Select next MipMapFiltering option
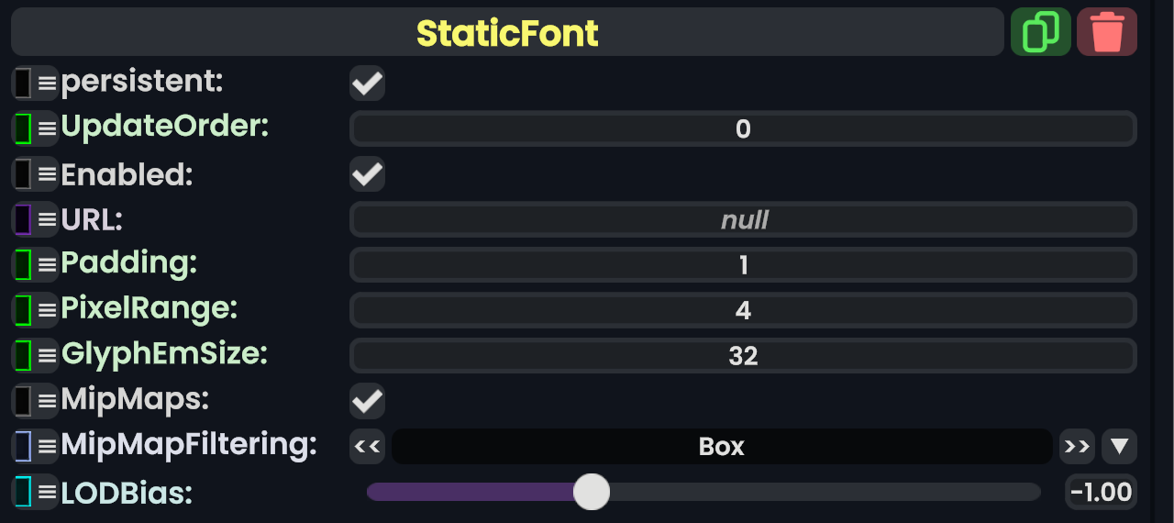This screenshot has width=1174, height=523. [1077, 447]
